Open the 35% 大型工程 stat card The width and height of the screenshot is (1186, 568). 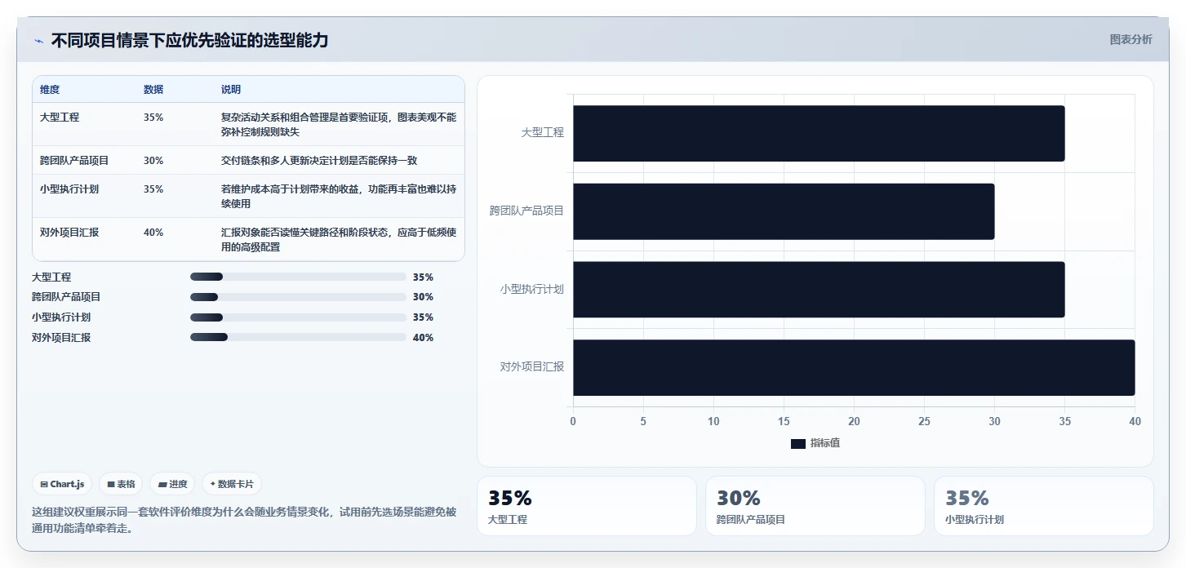[587, 506]
